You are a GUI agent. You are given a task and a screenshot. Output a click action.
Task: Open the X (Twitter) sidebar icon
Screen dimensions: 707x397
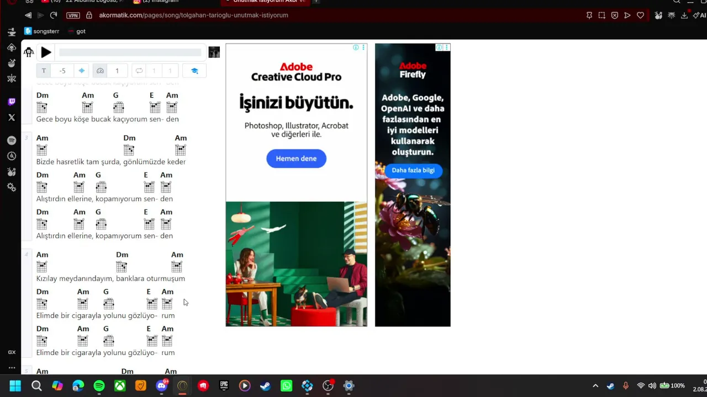click(12, 117)
